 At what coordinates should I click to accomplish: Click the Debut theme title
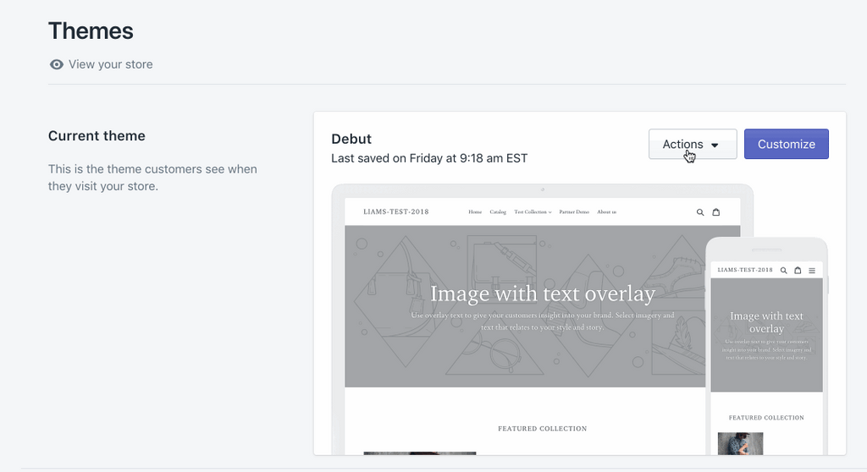[351, 139]
